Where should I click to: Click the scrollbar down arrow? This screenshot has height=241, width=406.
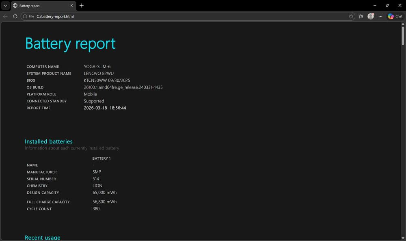coord(403,238)
